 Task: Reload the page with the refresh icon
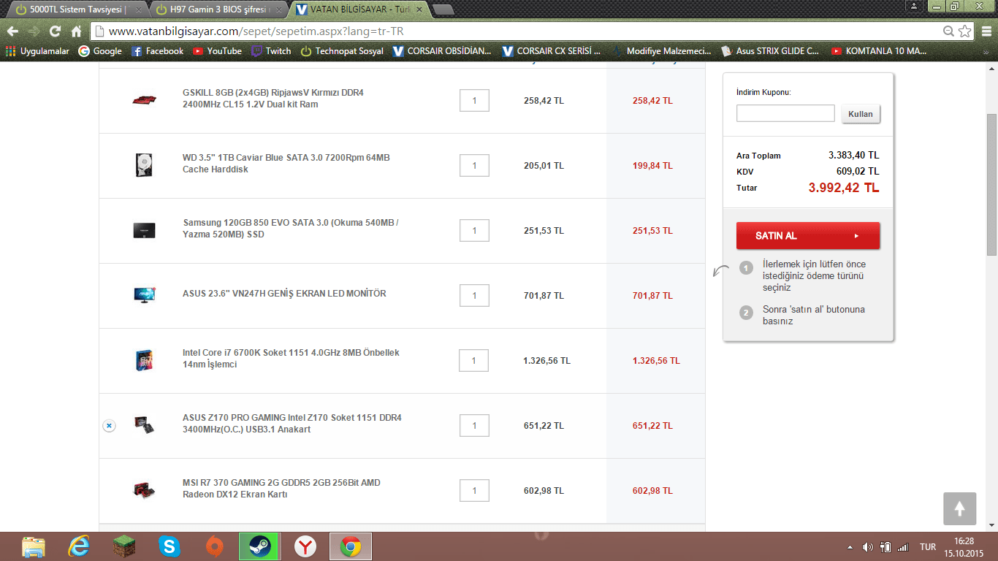pyautogui.click(x=55, y=31)
